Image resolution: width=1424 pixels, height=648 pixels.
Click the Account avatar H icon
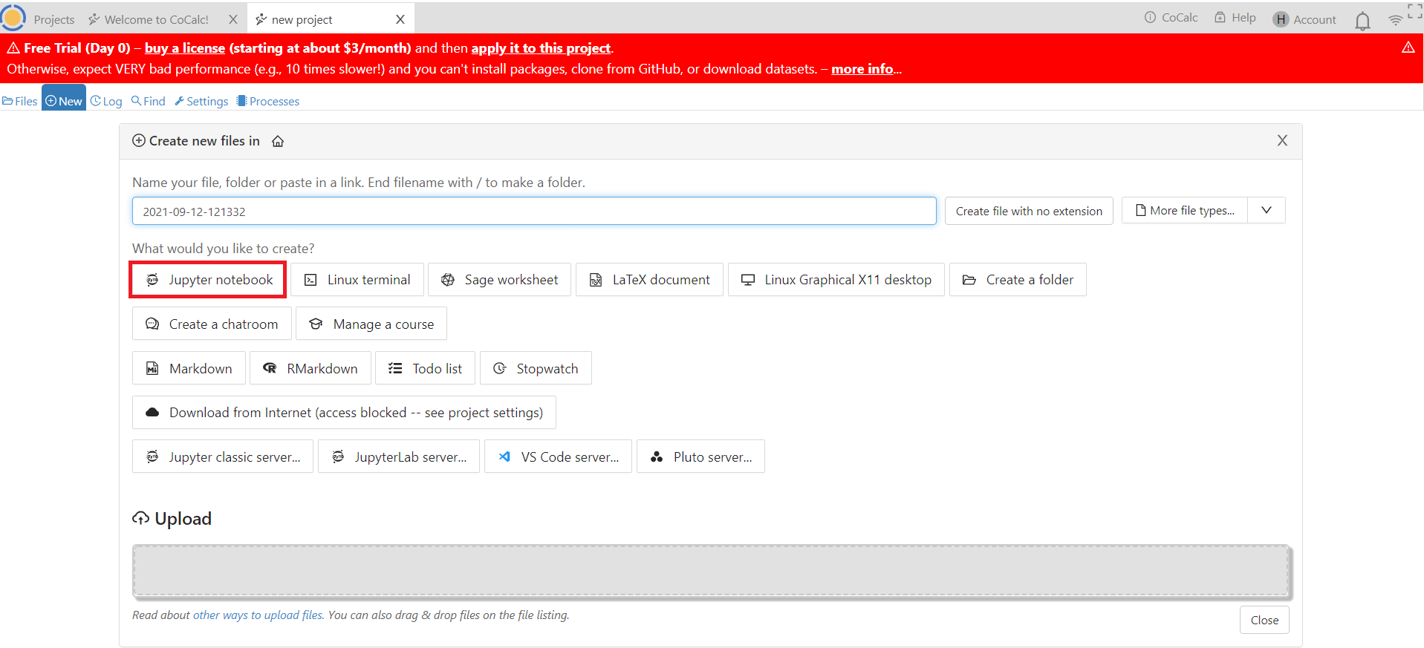(1281, 19)
